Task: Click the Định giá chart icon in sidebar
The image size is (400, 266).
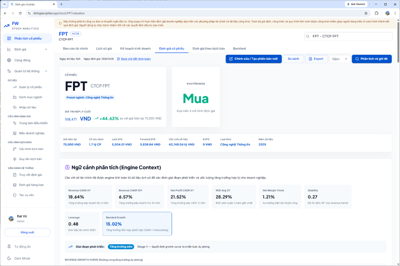Action: (9, 49)
